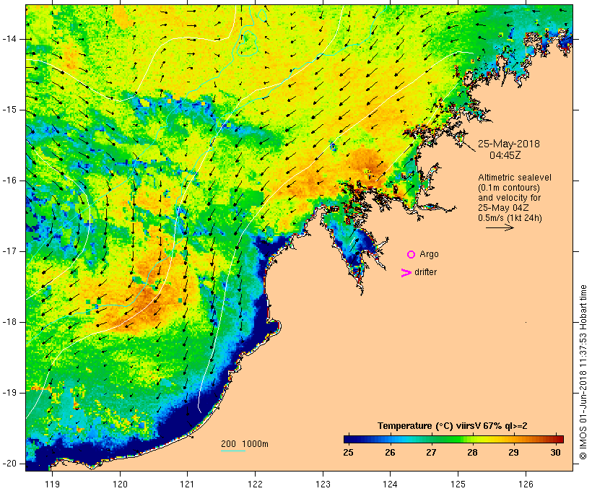This screenshot has height=491, width=592.
Task: Click the IMOS copyright timestamp text
Action: (x=583, y=373)
